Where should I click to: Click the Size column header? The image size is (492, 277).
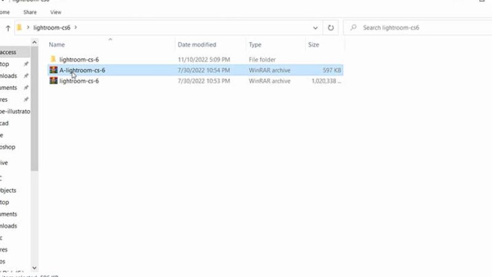tap(314, 45)
